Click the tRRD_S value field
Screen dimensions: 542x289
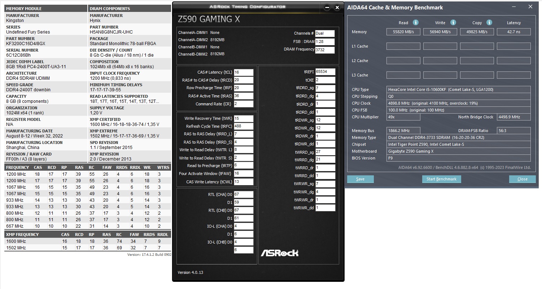244,142
